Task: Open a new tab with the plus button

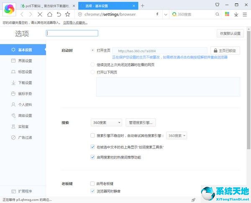Action: (143, 6)
